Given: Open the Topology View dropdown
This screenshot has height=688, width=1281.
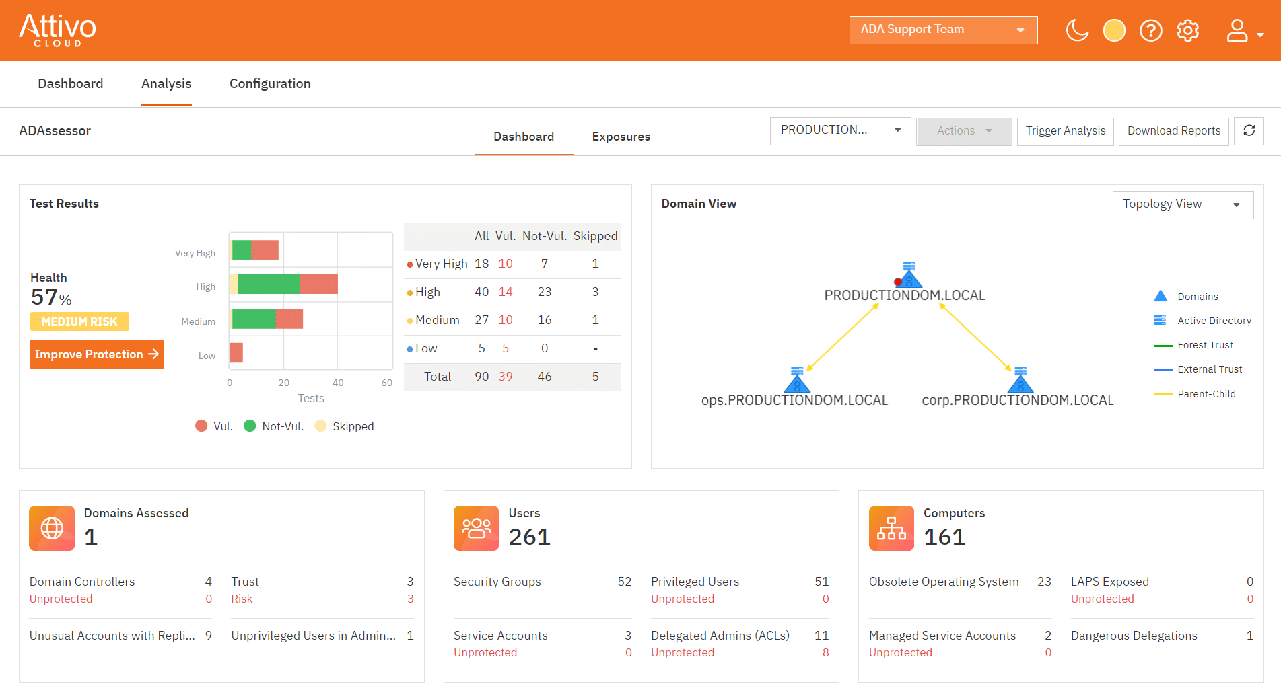Looking at the screenshot, I should pos(1183,204).
